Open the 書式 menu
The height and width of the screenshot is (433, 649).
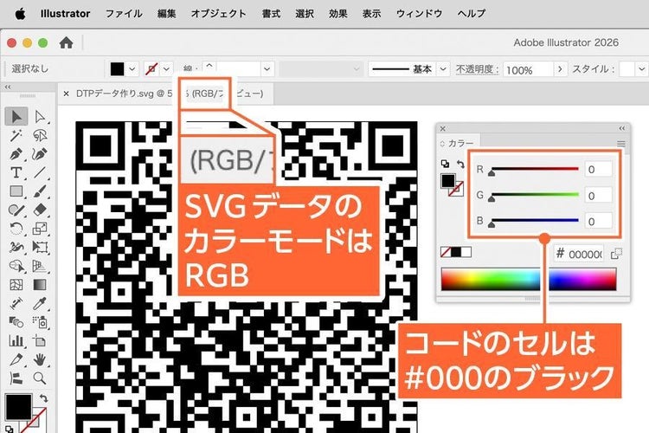click(x=272, y=13)
